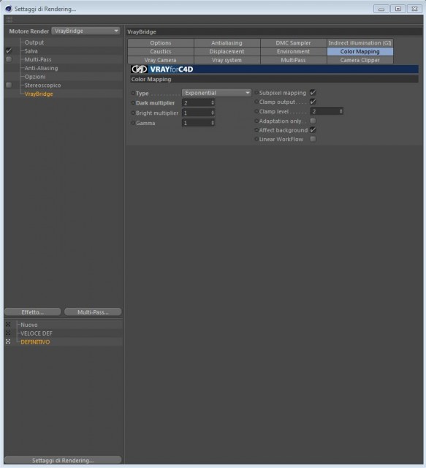Click the Color Mapping section header
426x468 pixels.
pyautogui.click(x=274, y=79)
